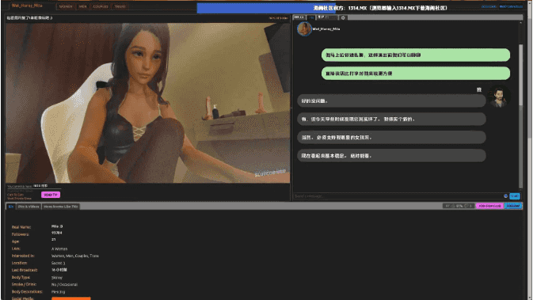Screen dimensions: 533x300
Task: Click the Wet_Horny_Mila room title top left
Action: click(27, 6)
